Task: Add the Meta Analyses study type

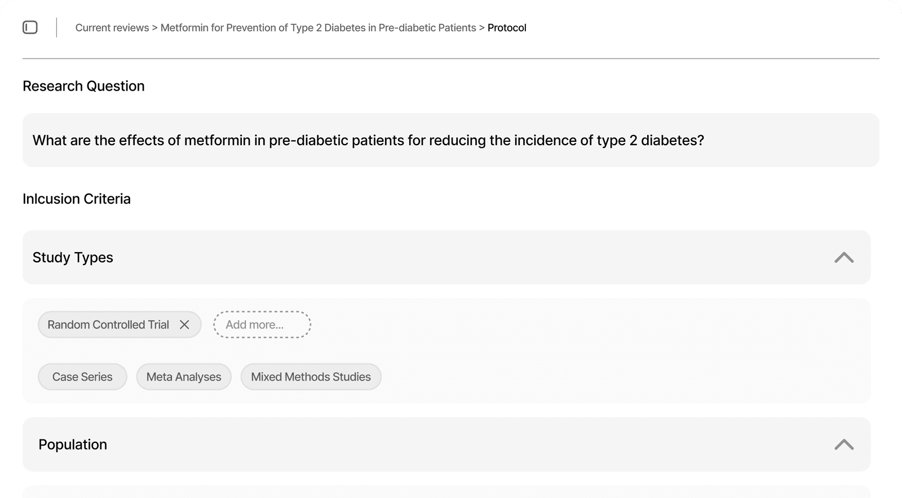Action: pyautogui.click(x=184, y=377)
